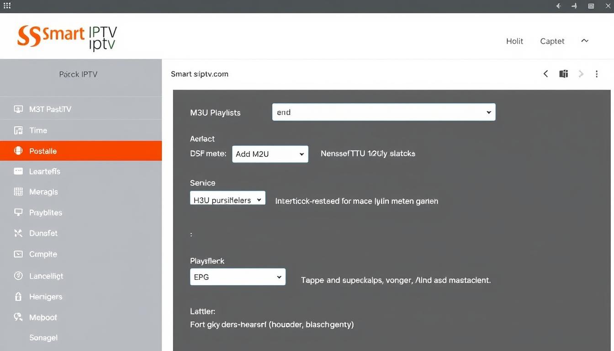Click the Parck IPTV sidebar heading
Viewport: 614px width, 351px height.
pos(78,74)
